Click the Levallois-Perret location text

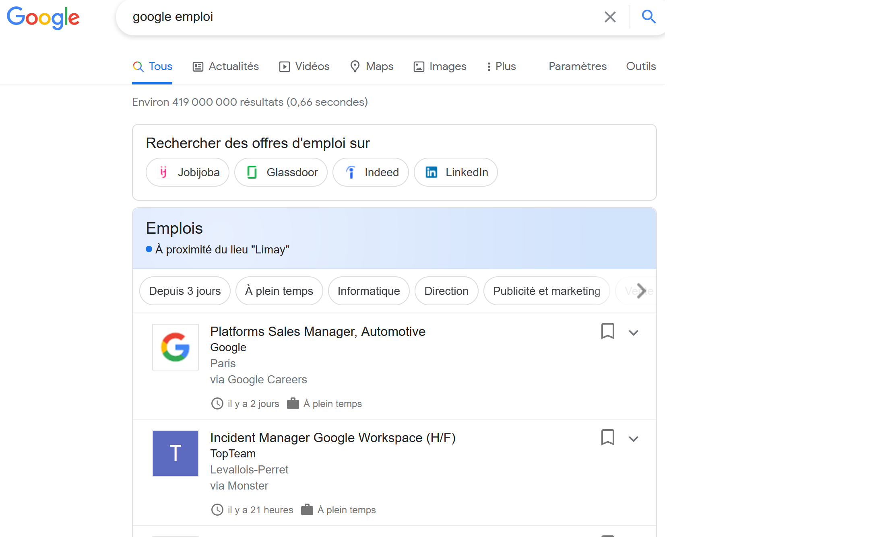tap(249, 469)
